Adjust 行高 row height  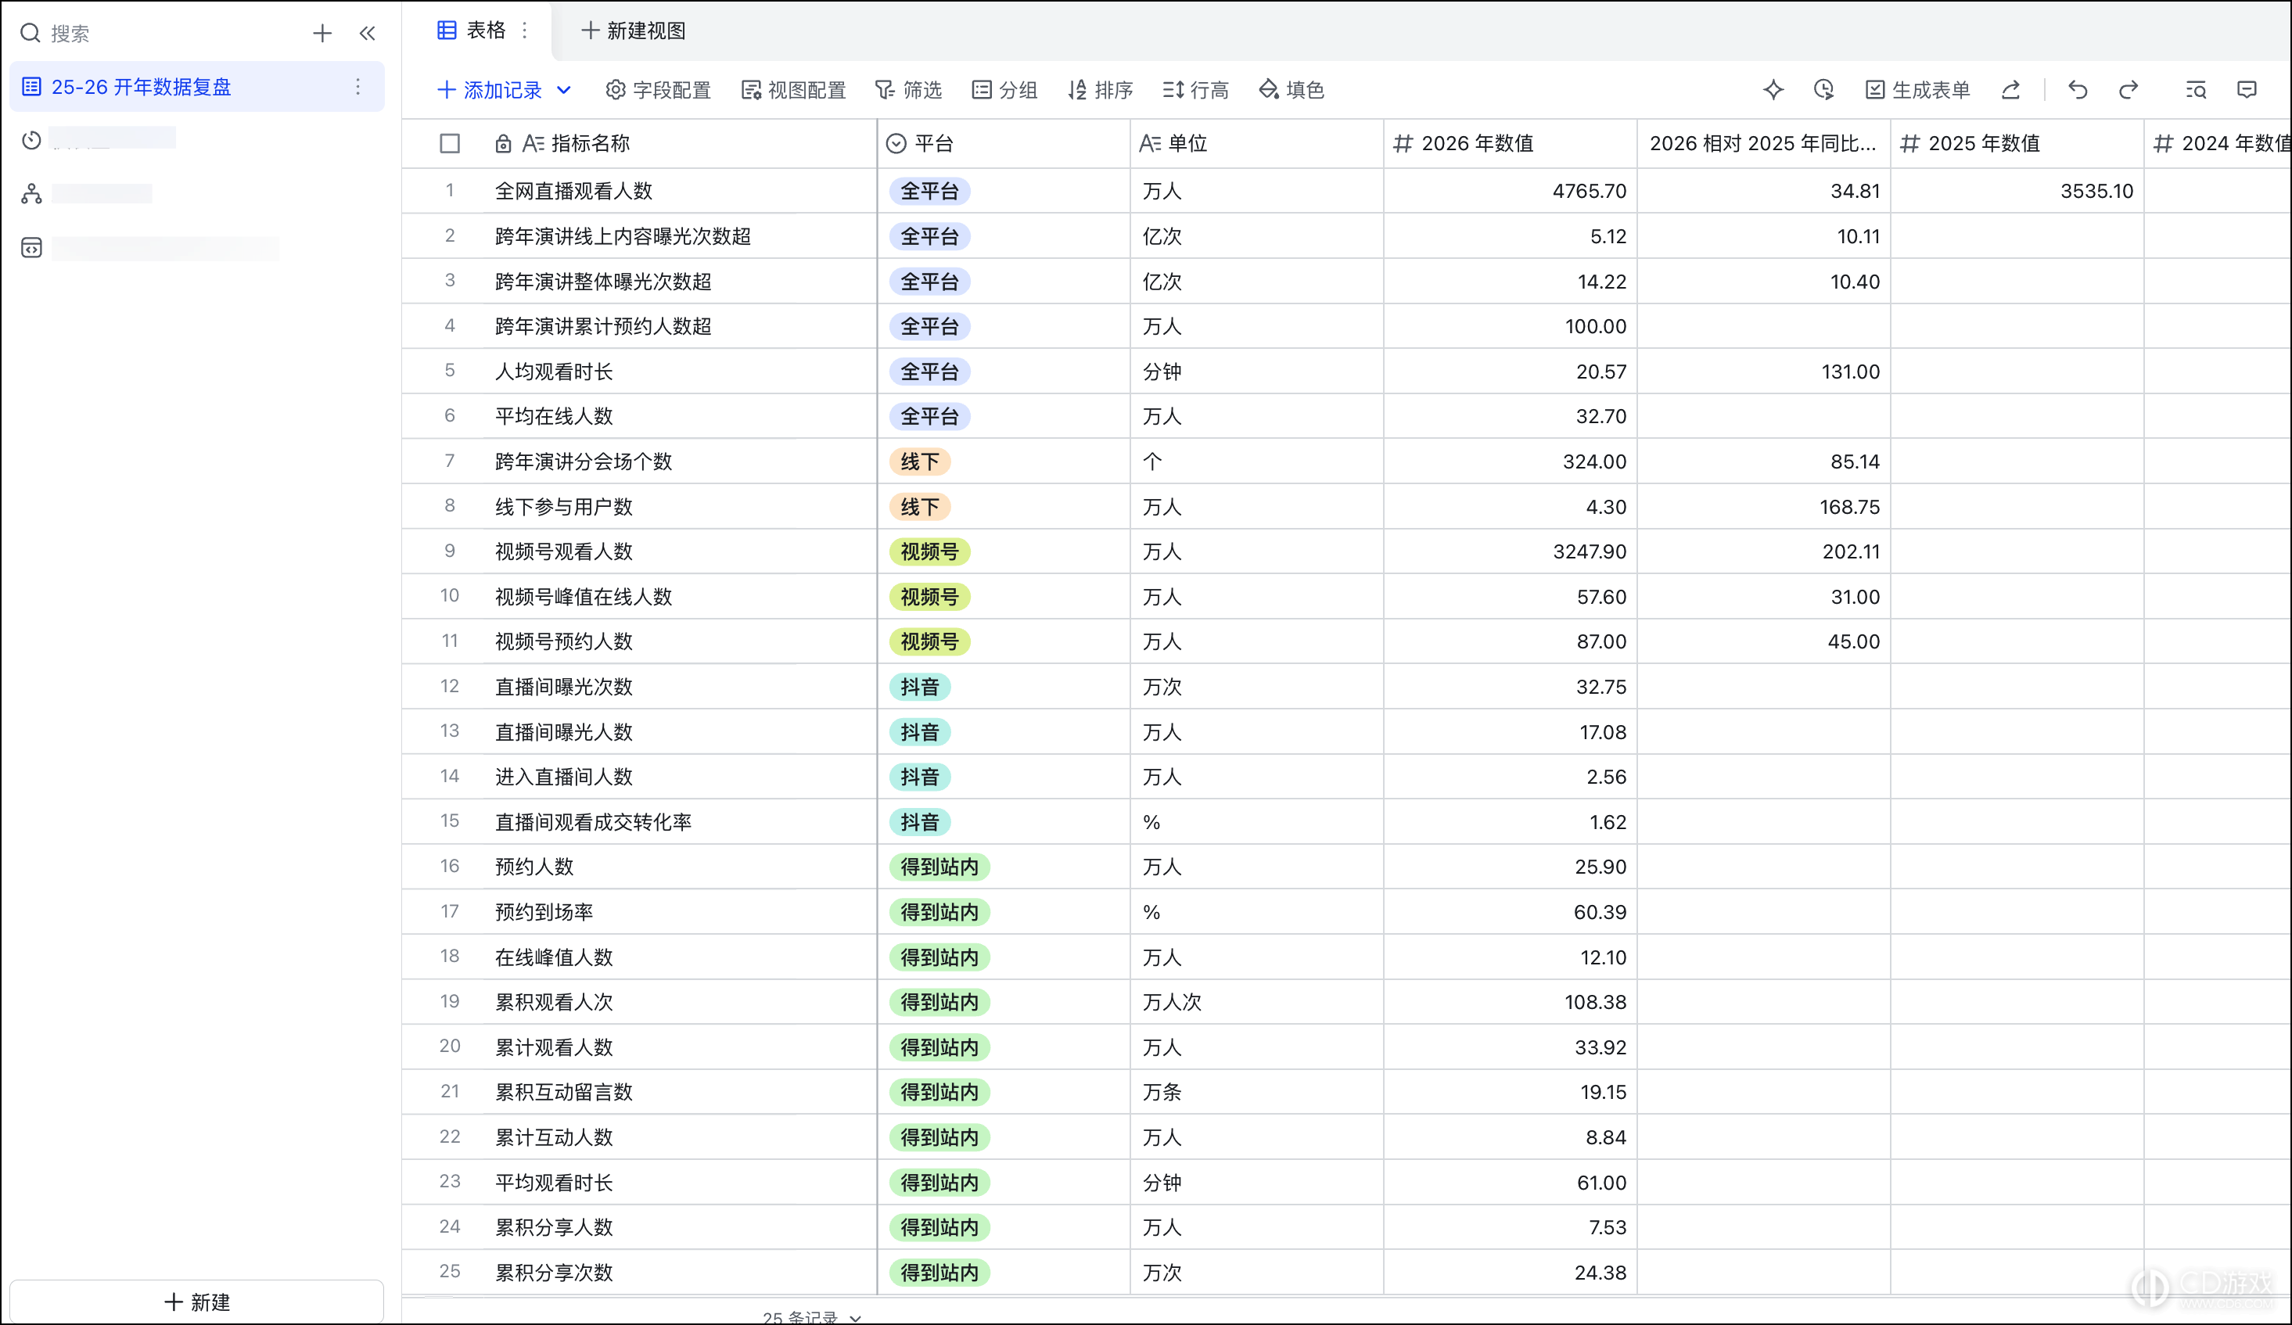click(1195, 90)
